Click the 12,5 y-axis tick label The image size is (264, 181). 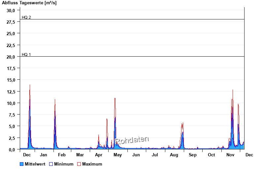click(x=11, y=91)
